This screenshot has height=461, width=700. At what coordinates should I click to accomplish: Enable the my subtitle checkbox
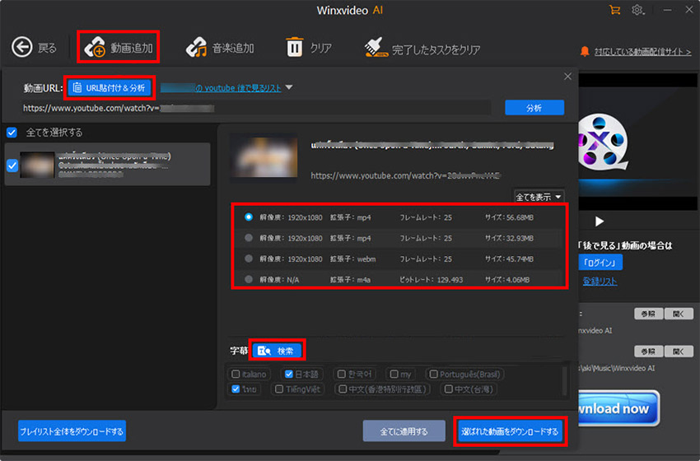coord(394,374)
